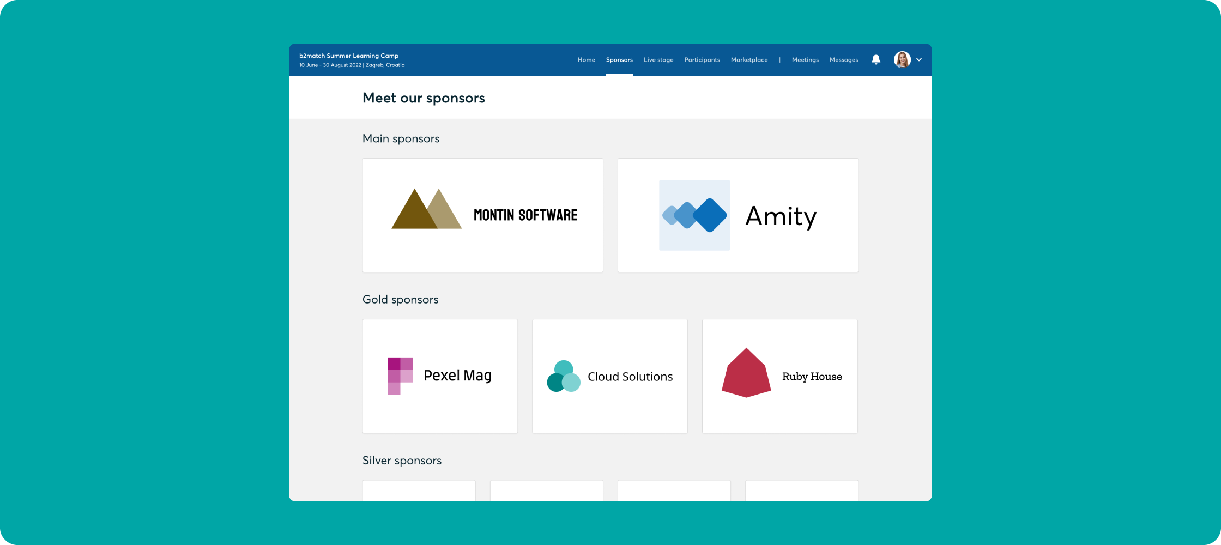Open the Montin Software sponsor card
Screen dimensions: 1221x545
(x=483, y=215)
